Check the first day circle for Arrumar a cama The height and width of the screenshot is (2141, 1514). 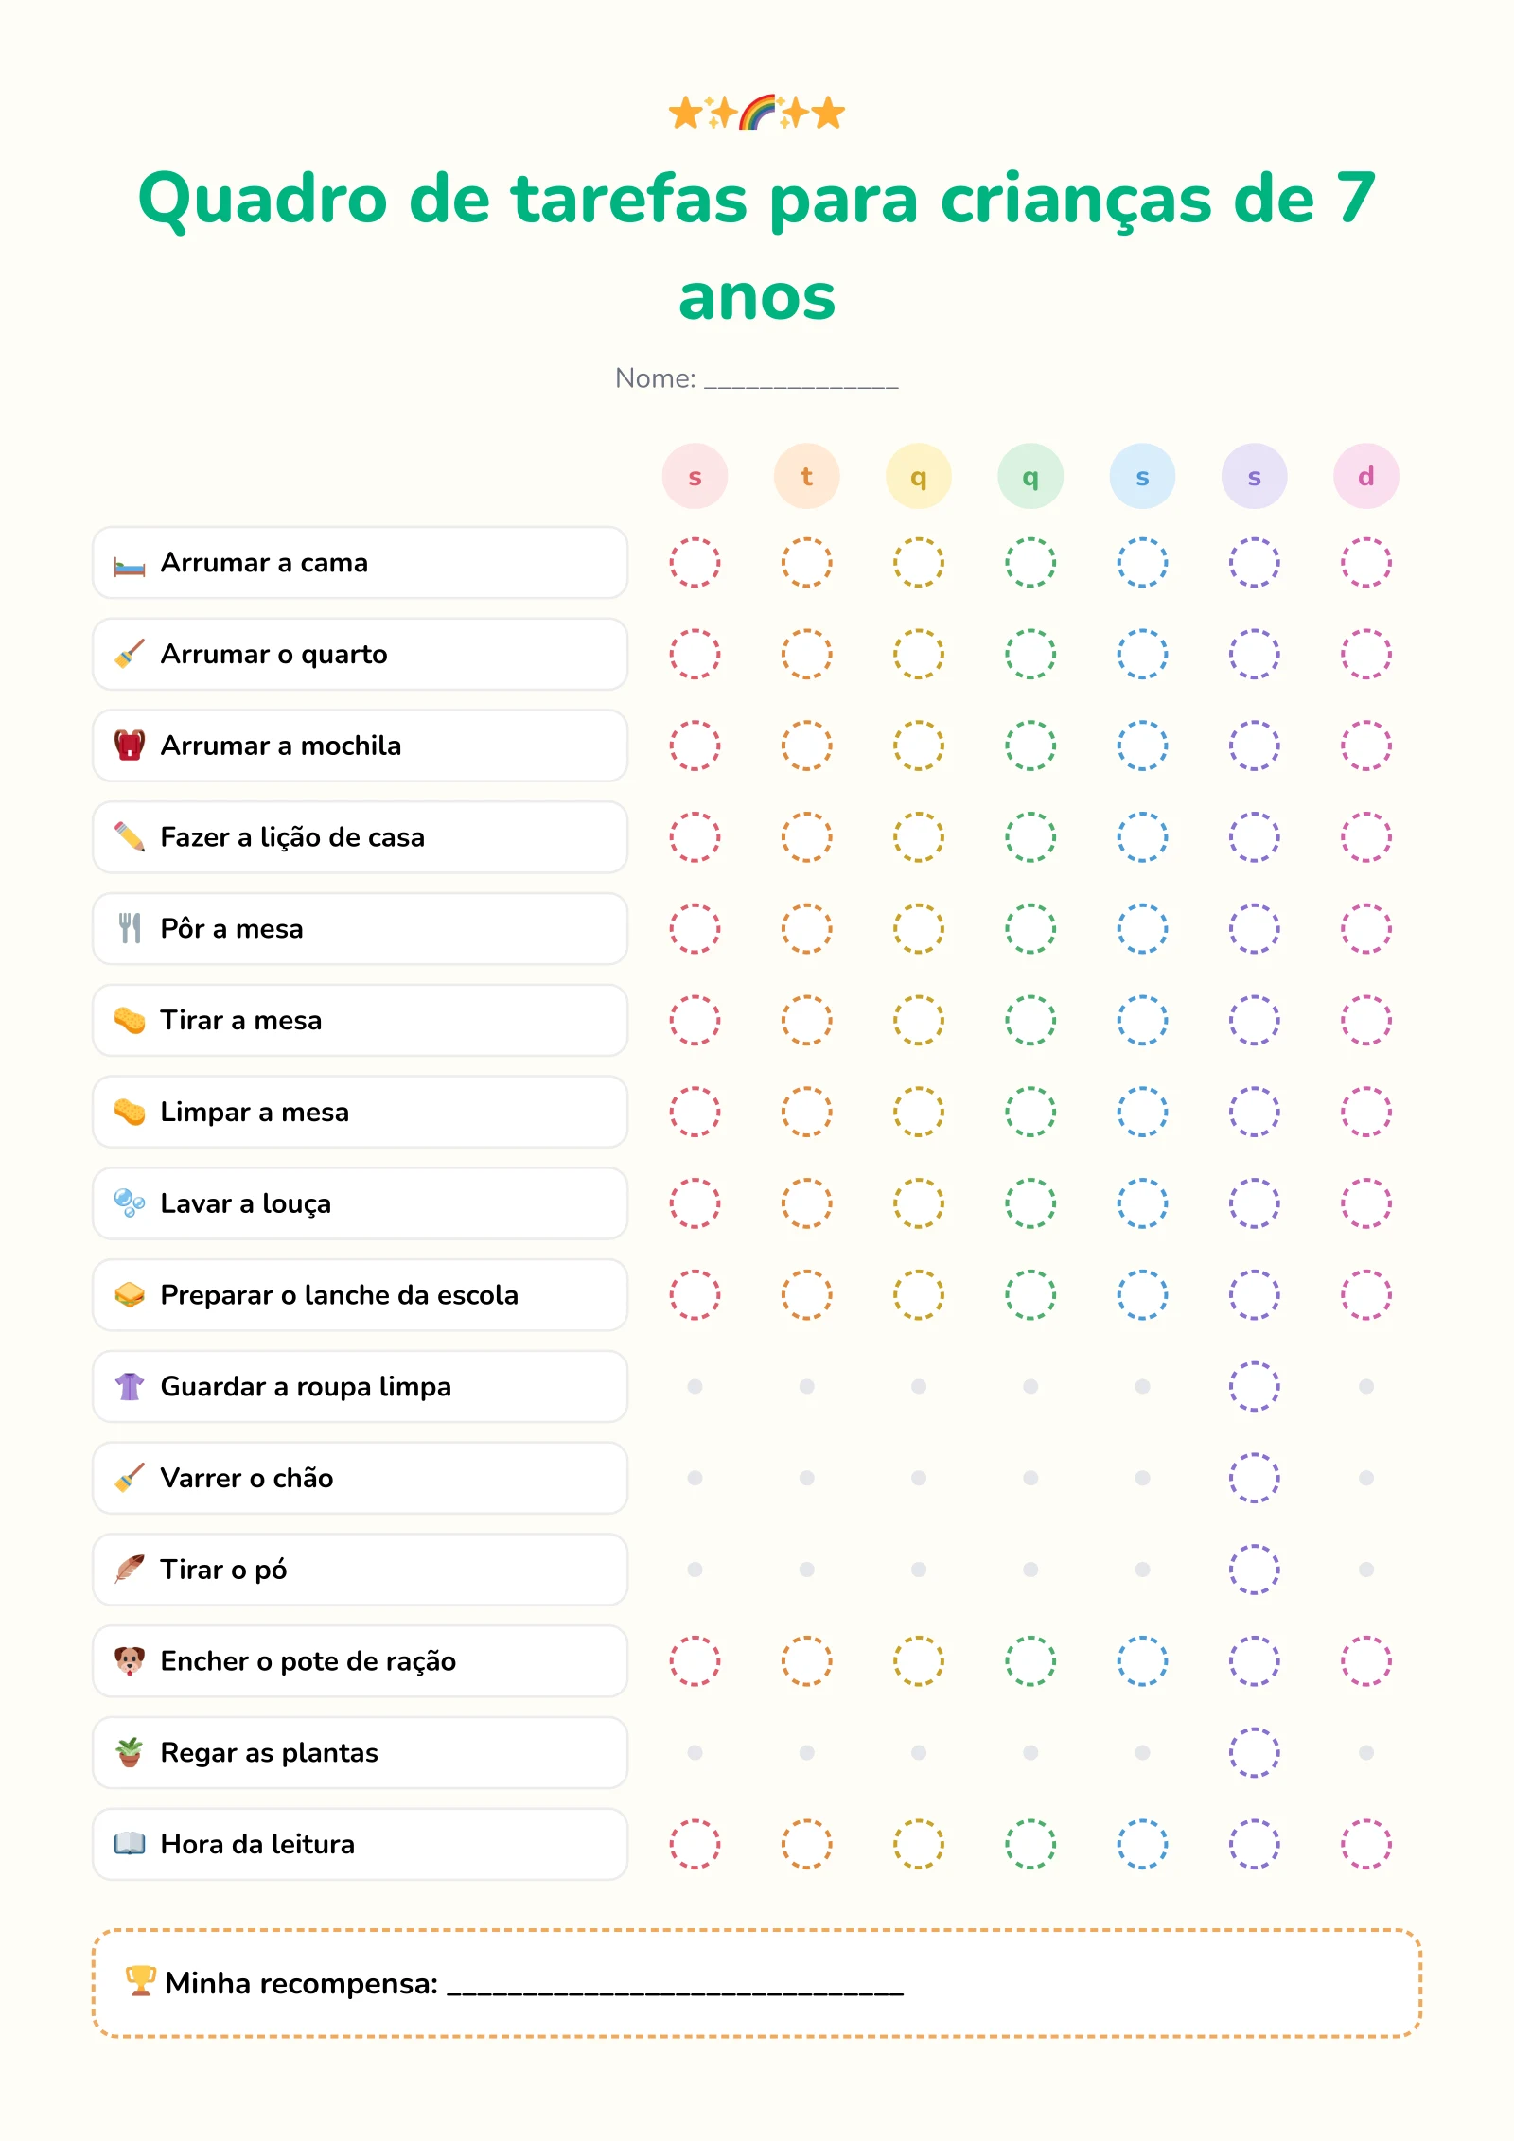695,563
